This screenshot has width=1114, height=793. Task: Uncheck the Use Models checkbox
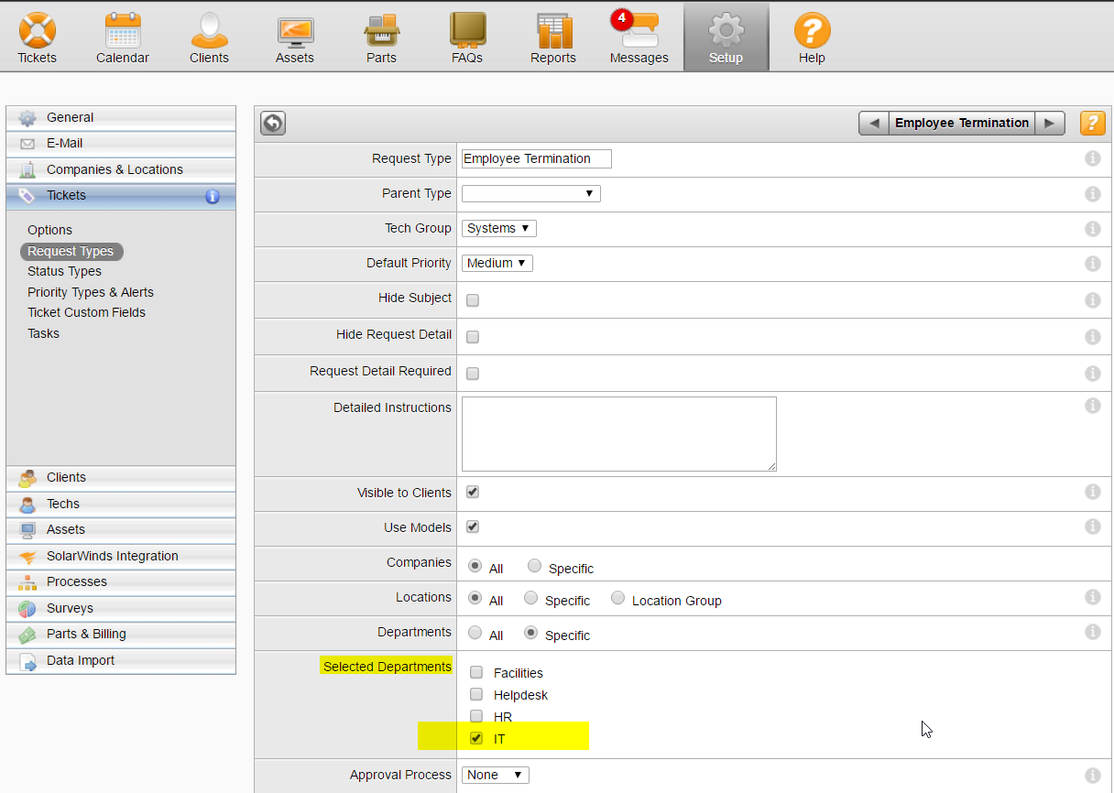(x=473, y=527)
